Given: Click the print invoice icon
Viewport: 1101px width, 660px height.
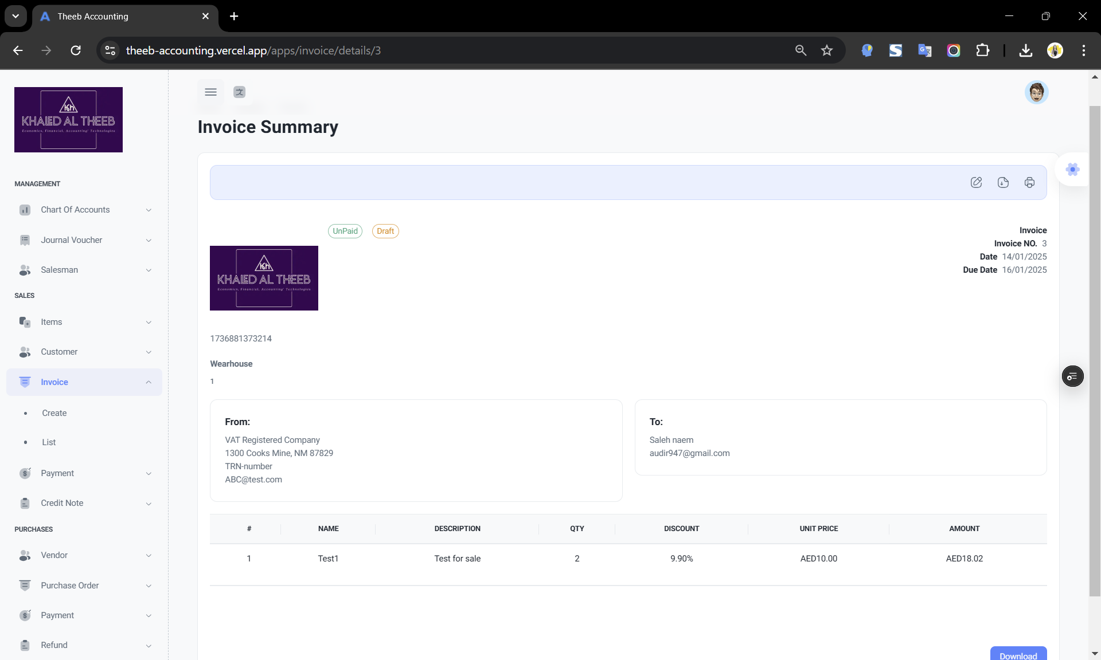Looking at the screenshot, I should 1029,183.
